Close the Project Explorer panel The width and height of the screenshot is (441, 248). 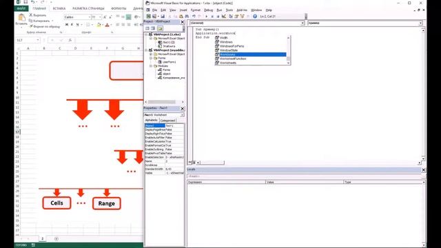[182, 22]
